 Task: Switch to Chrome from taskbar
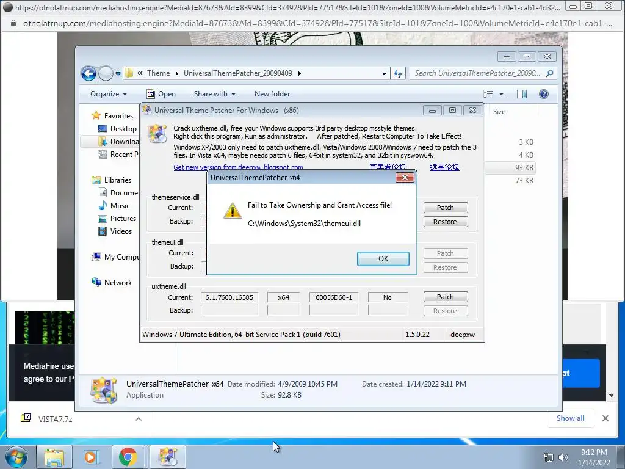(x=128, y=457)
